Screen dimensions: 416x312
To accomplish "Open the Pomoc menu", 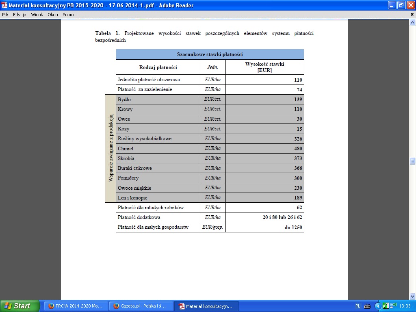I will pos(69,15).
